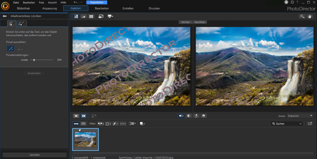The image size is (317, 159).
Task: Select the add brush under Pinsel auswählen
Action: (x=11, y=48)
